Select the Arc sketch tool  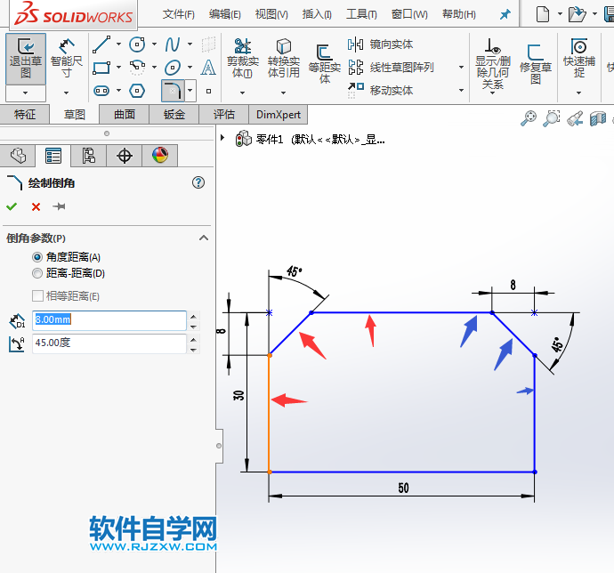point(137,68)
